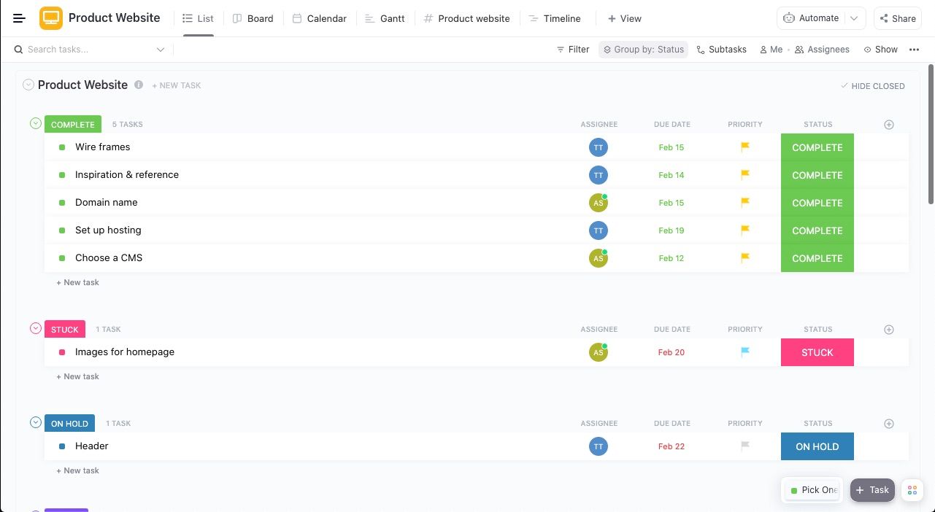This screenshot has height=512, width=935.
Task: Click + NEW TASK beside list title
Action: (177, 85)
